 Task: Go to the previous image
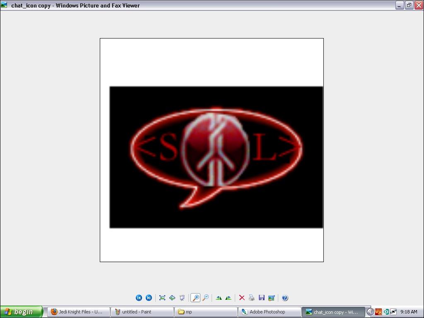pos(139,298)
